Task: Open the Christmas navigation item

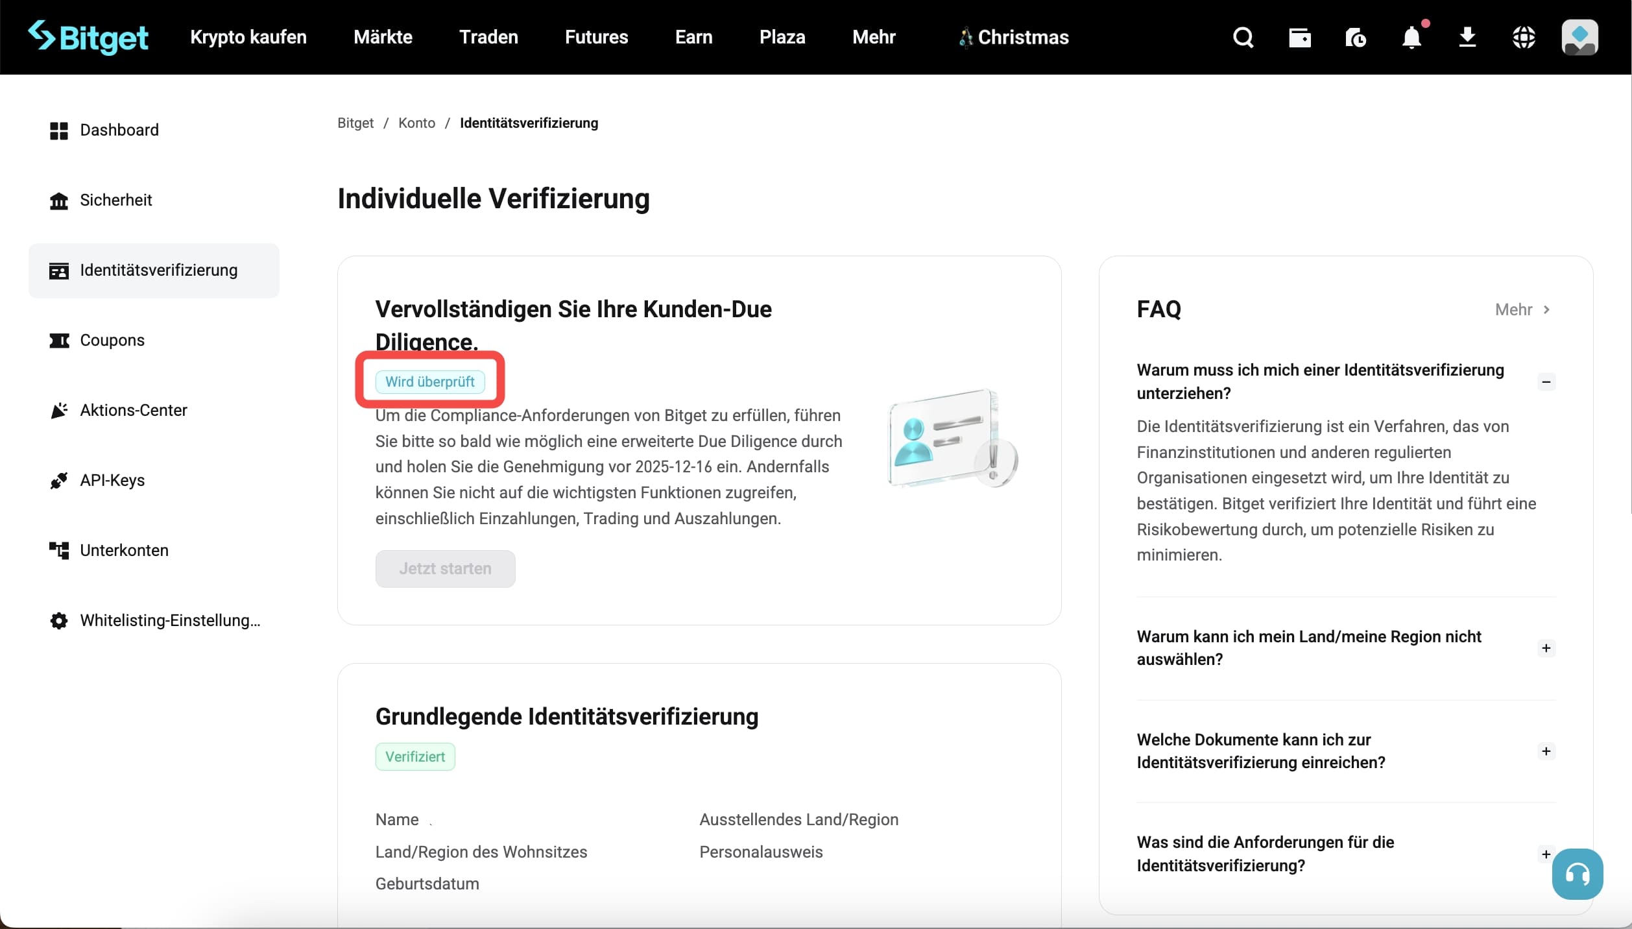Action: point(1013,37)
